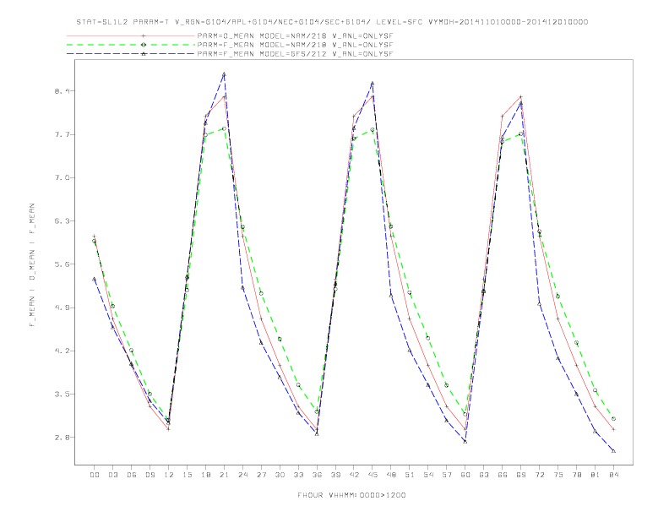Click the x-axis title FHOUR VHHMM:0000>1200

pos(351,495)
